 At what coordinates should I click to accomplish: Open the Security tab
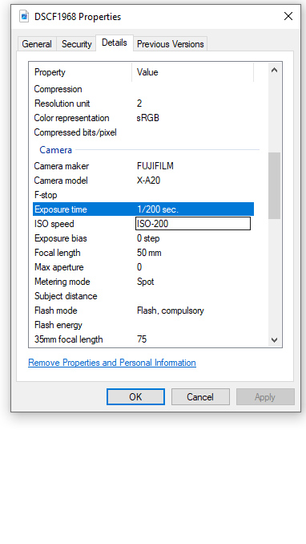coord(76,44)
